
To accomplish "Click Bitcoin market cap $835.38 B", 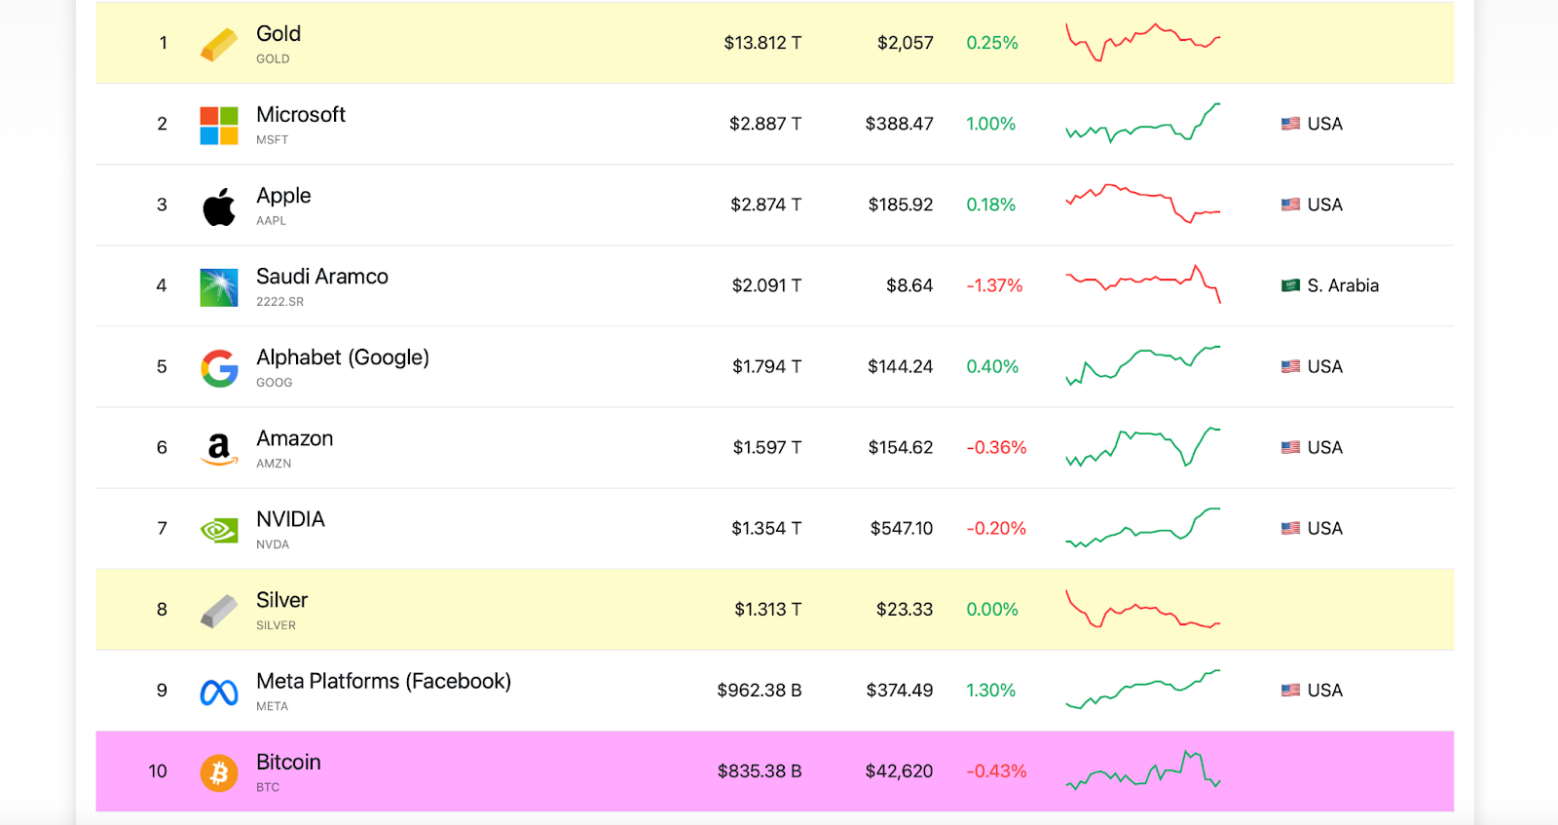I will 760,770.
